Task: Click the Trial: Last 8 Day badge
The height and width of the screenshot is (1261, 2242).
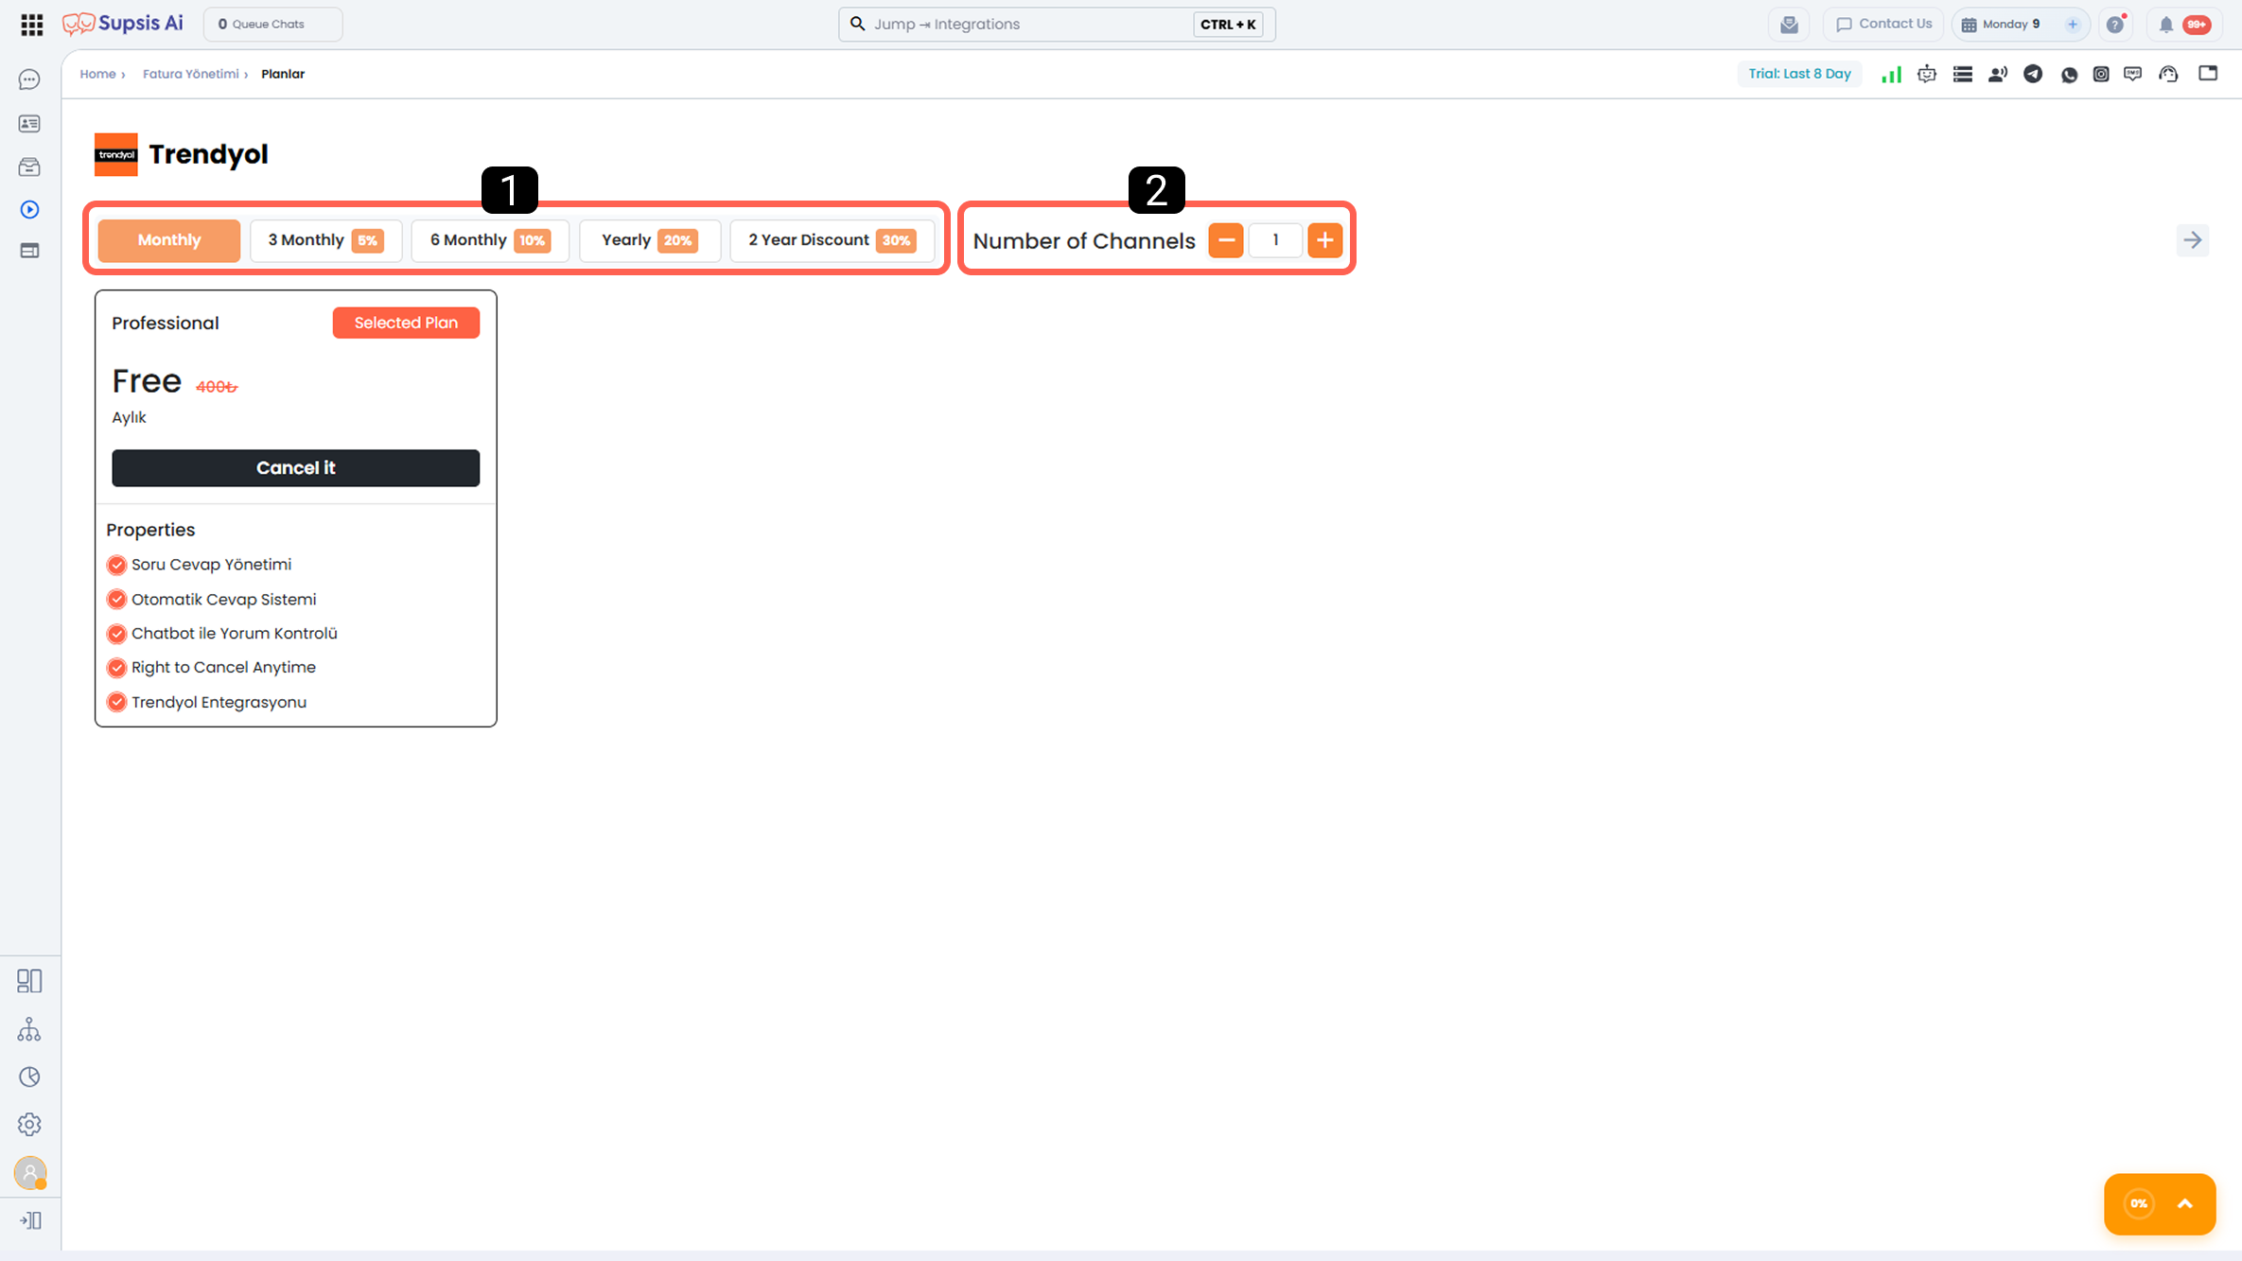Action: [x=1799, y=74]
